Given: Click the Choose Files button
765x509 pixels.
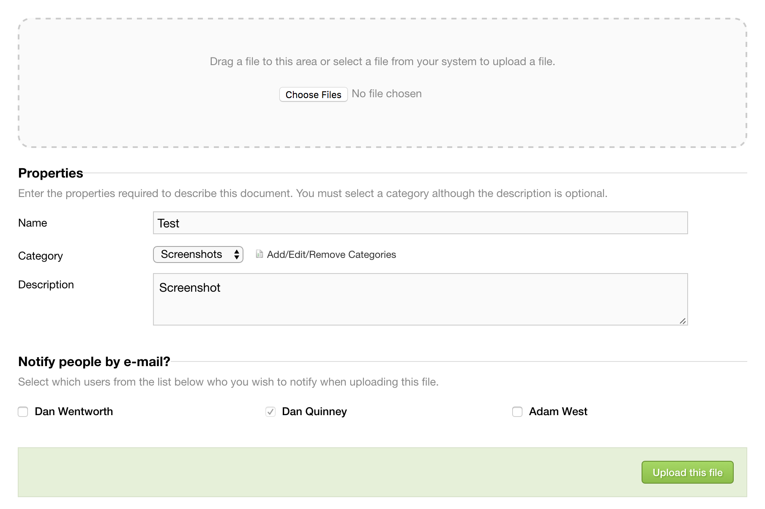Looking at the screenshot, I should (313, 94).
